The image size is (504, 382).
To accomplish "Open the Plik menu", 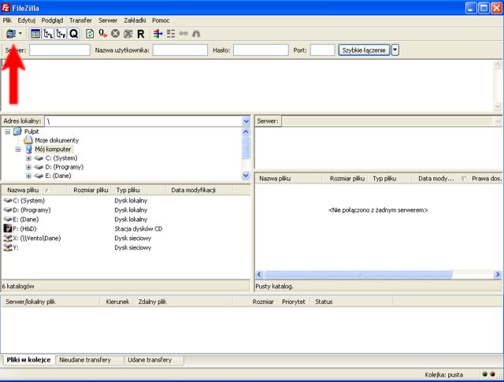I will (x=7, y=20).
